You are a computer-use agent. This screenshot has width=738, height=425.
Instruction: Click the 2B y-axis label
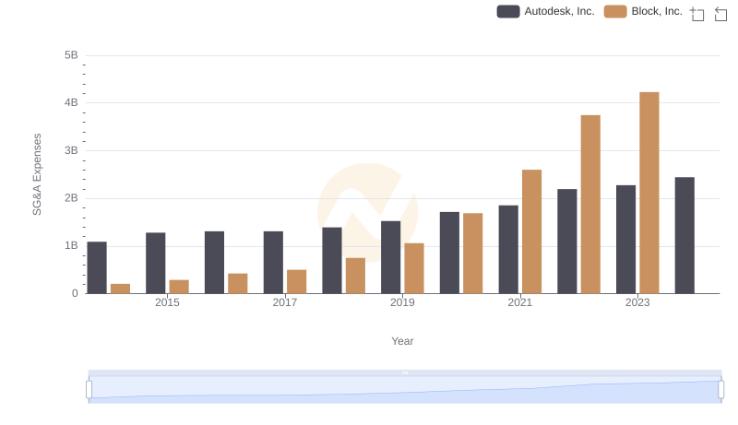click(x=71, y=198)
